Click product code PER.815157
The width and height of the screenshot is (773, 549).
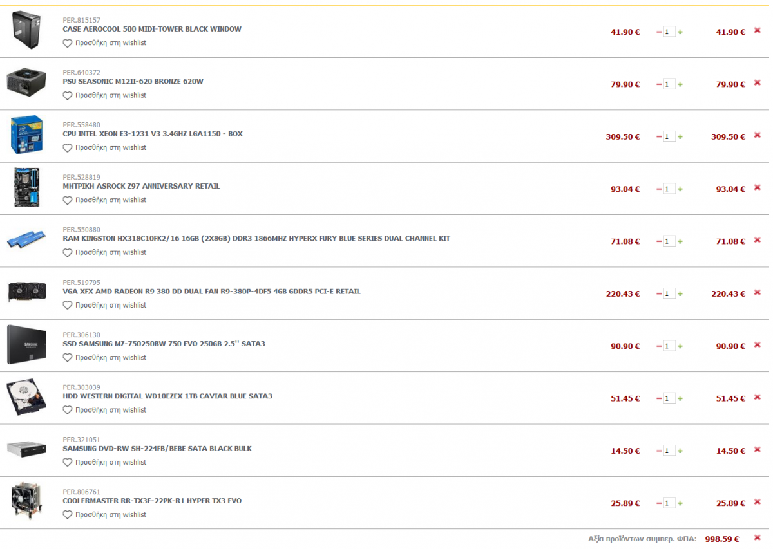point(82,21)
